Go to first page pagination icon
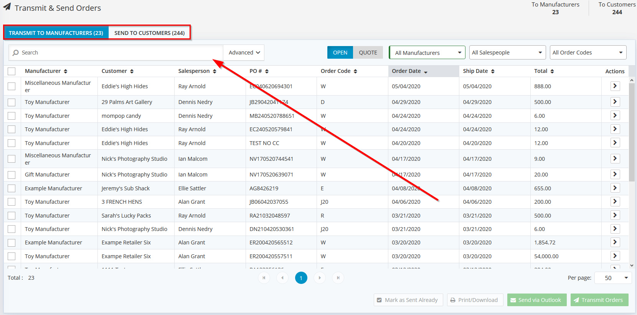 coord(264,278)
